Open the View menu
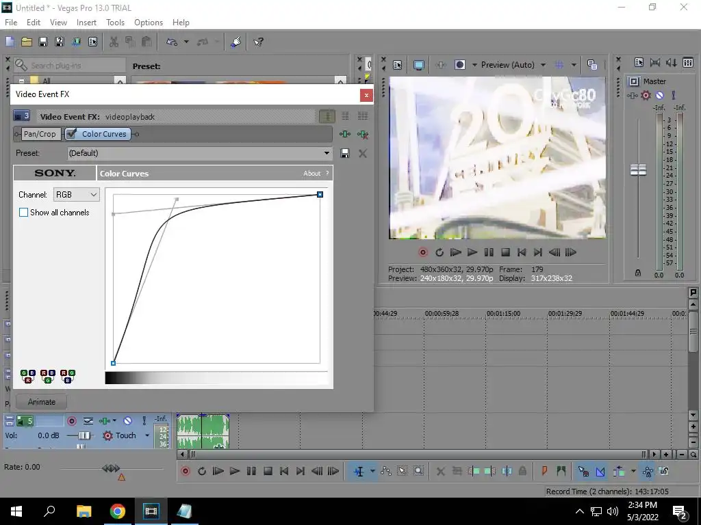This screenshot has height=525, width=701. [59, 23]
